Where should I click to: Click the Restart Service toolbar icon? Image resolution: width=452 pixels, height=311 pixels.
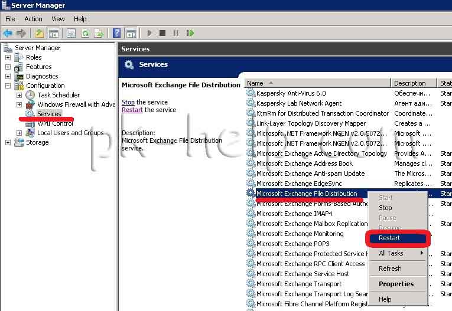tap(190, 33)
